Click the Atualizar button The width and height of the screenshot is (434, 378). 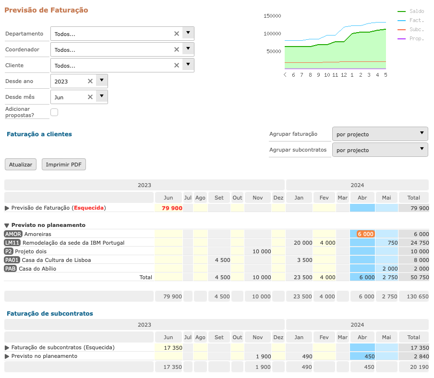pyautogui.click(x=21, y=165)
